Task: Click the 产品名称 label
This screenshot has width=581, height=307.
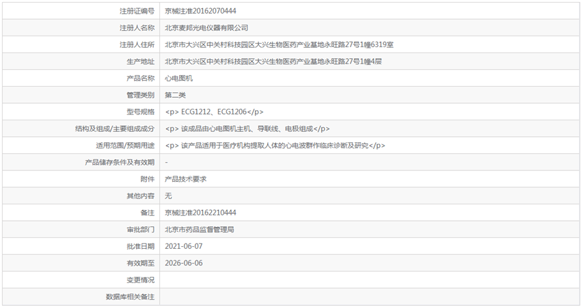Action: click(x=140, y=78)
